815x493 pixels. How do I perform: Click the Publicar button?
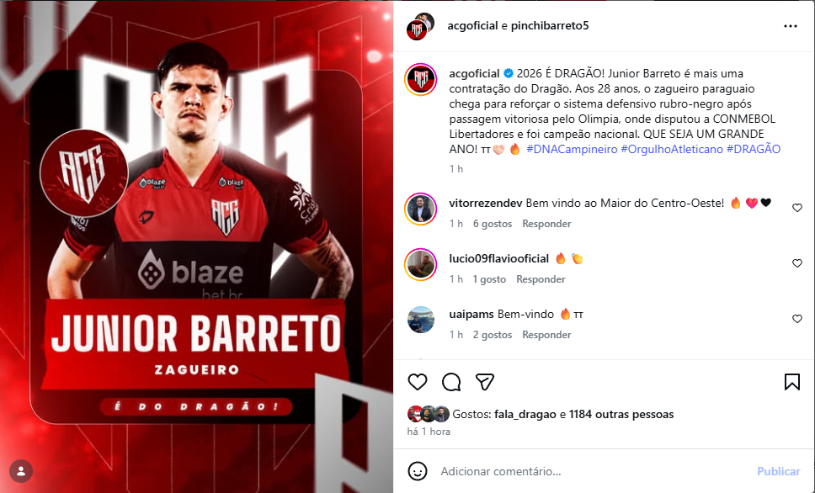(778, 471)
